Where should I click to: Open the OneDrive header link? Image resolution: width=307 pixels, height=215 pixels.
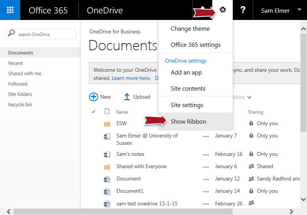tap(104, 10)
